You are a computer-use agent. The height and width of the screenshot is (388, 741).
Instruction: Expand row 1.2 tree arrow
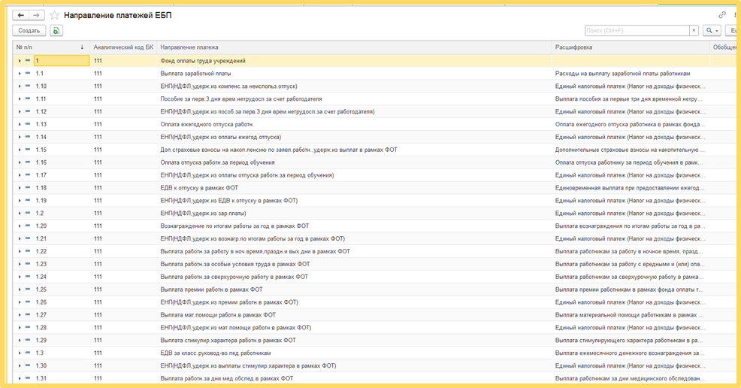pos(20,214)
